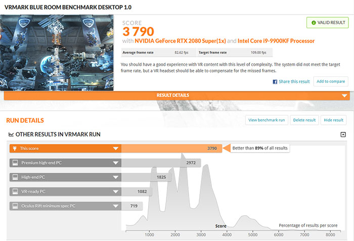
Task: Click the monitor icon for Premium high-end PC
Action: click(15, 163)
